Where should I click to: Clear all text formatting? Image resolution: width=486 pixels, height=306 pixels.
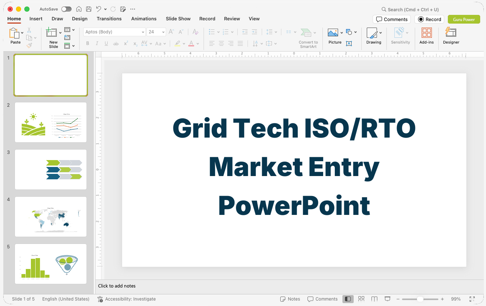pyautogui.click(x=195, y=32)
